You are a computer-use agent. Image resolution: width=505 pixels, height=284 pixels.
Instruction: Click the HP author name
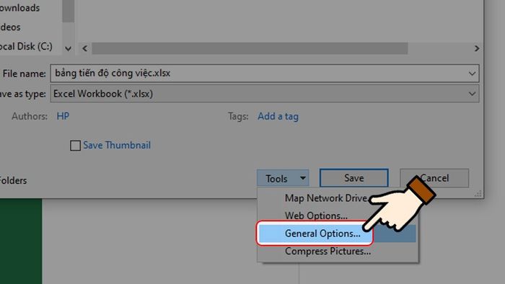pos(63,116)
